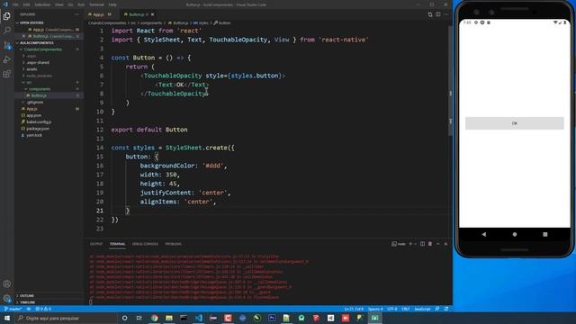
Task: Click the JavaScript language mode indicator
Action: [x=422, y=309]
